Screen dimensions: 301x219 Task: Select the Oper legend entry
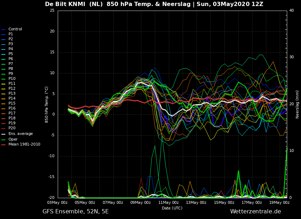point(10,140)
